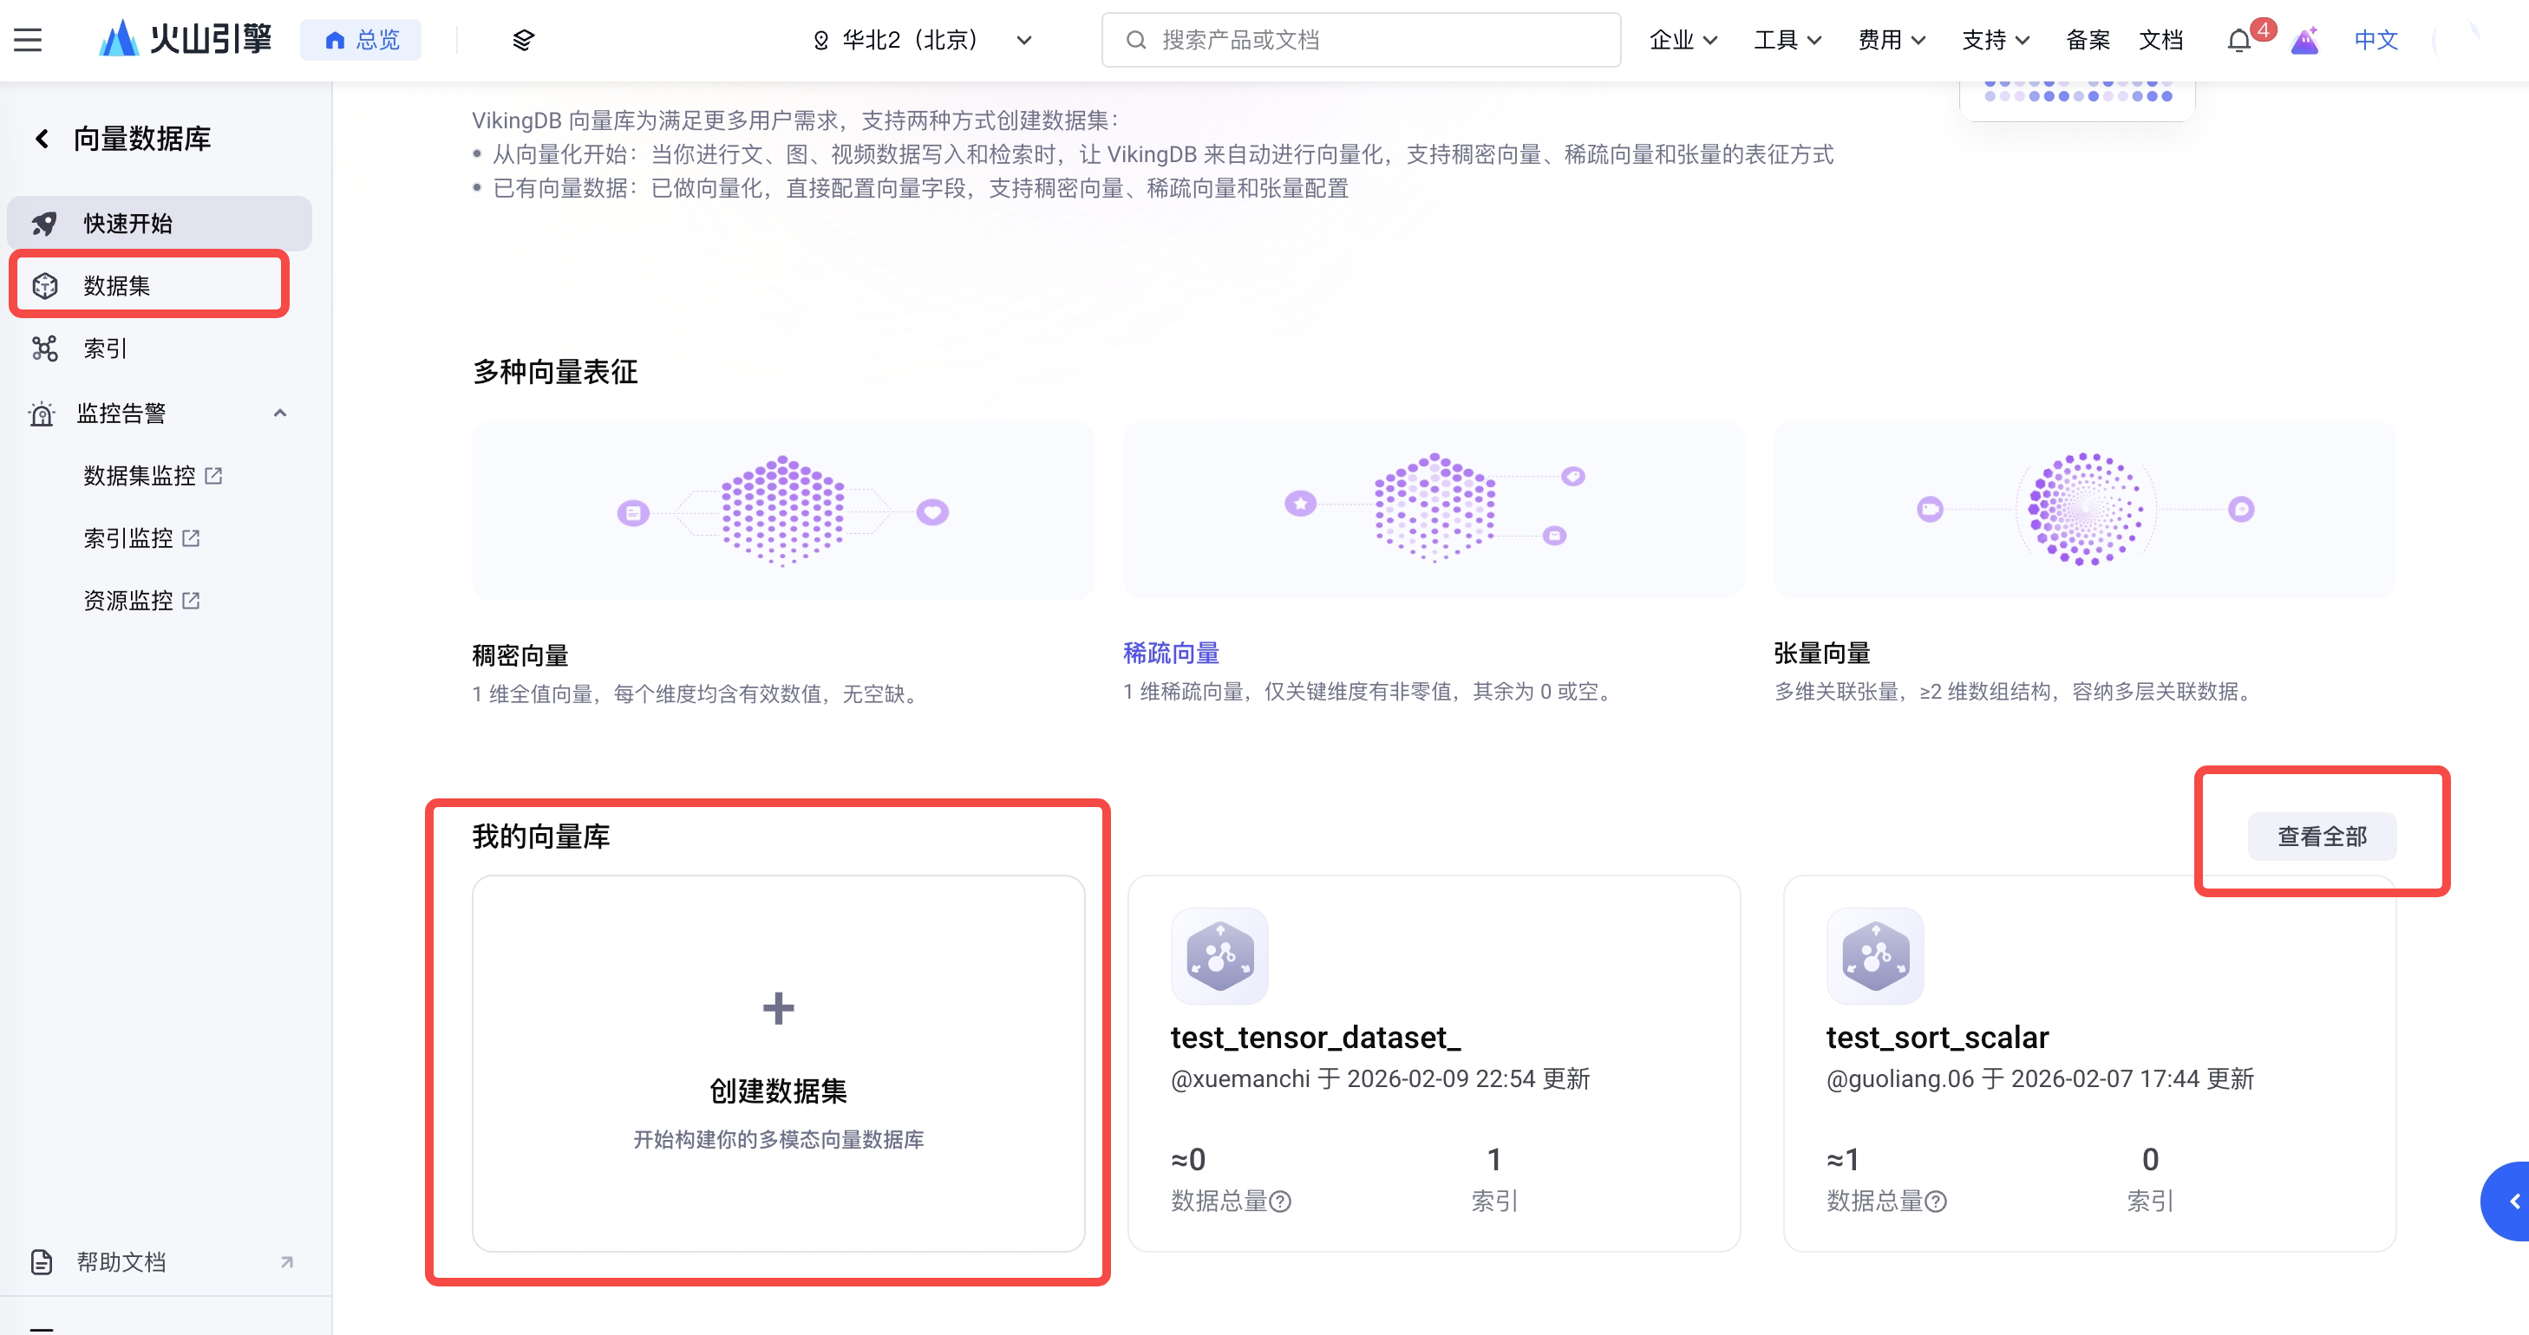Select 数据集 in the sidebar
The width and height of the screenshot is (2529, 1335).
[118, 286]
